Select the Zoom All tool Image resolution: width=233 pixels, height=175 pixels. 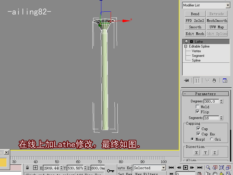[215, 168]
